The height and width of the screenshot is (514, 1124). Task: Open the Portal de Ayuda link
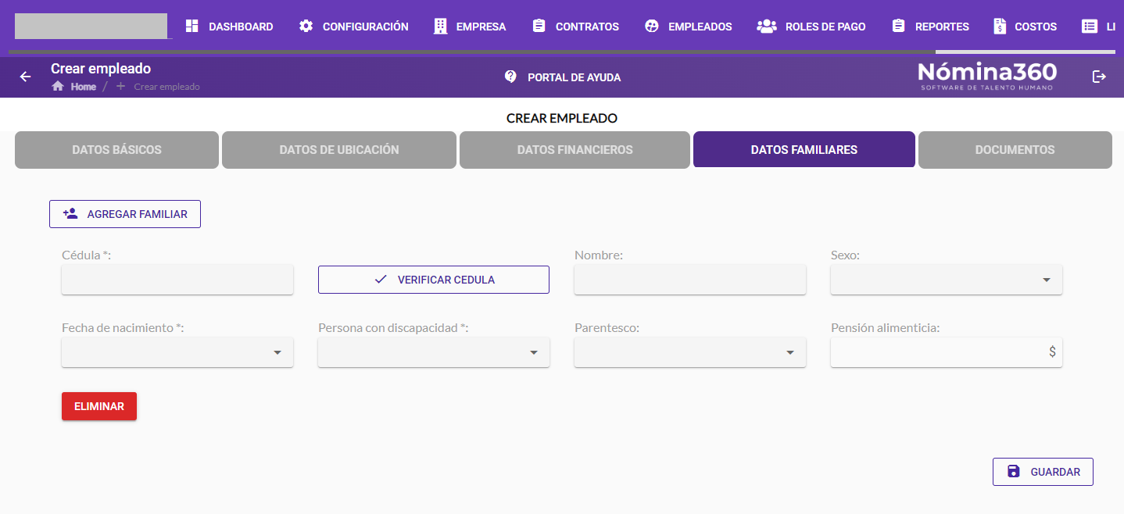563,77
